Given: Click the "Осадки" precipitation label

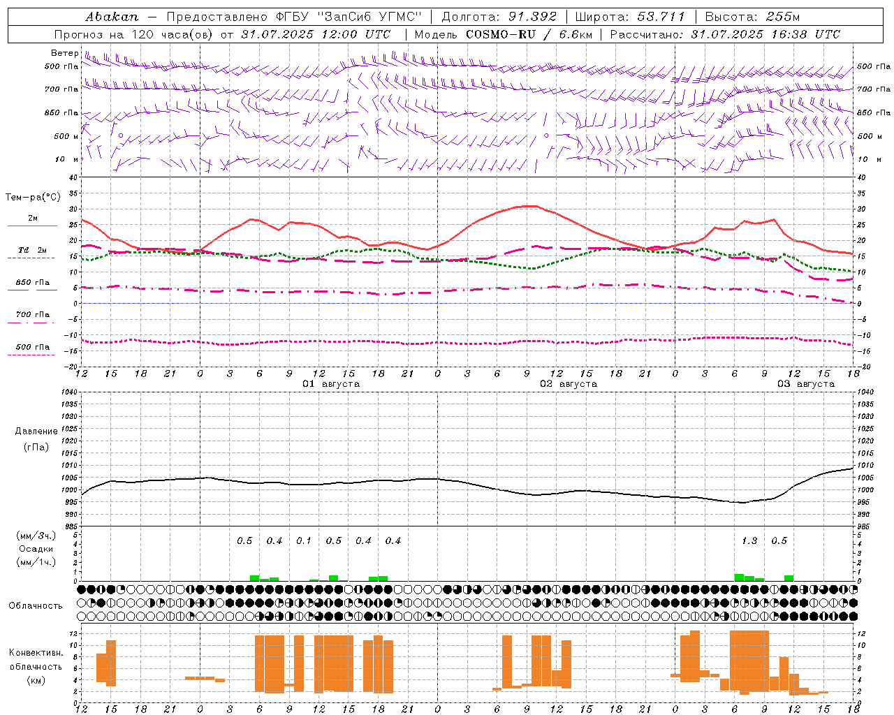Looking at the screenshot, I should (36, 549).
